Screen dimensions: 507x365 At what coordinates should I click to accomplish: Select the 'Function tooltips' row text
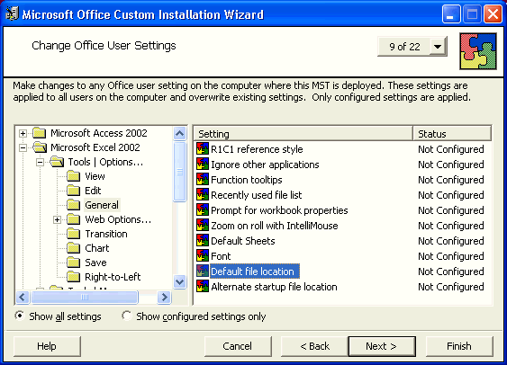247,180
